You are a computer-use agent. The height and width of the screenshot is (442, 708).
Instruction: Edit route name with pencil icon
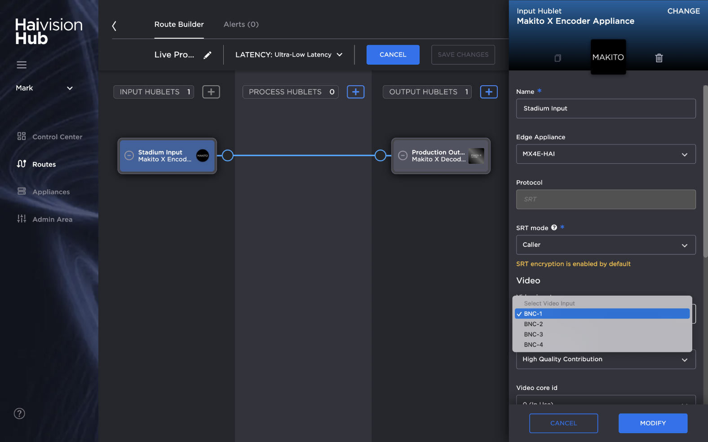click(x=207, y=55)
